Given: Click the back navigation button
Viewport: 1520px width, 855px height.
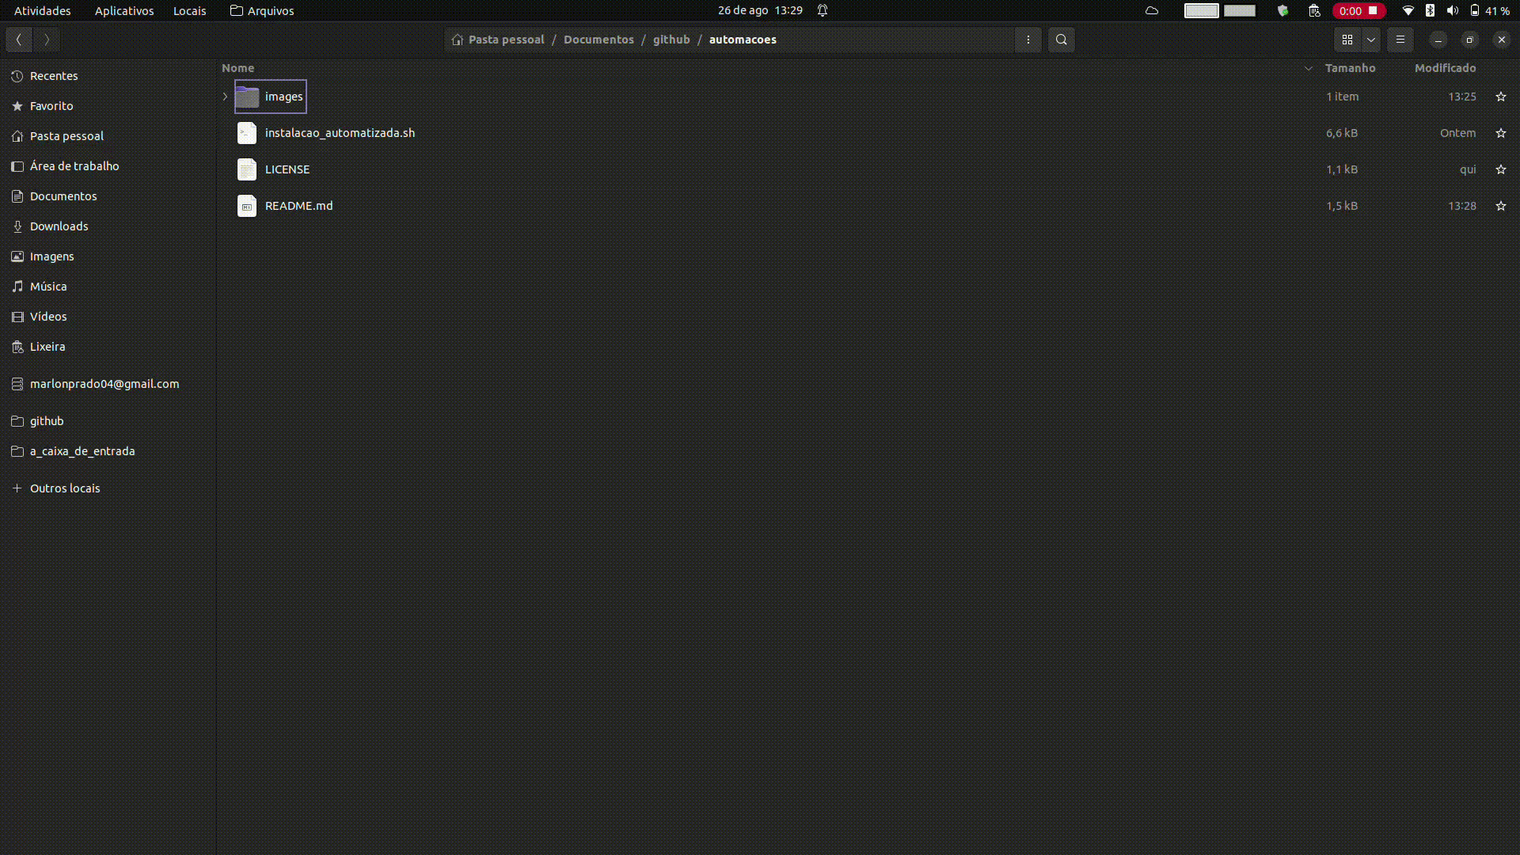Looking at the screenshot, I should (x=19, y=39).
